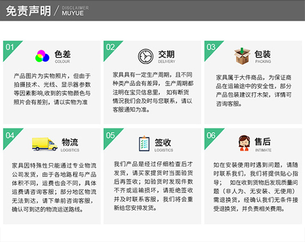Click the green 01 corner badge
305x242 pixels.
(10, 48)
